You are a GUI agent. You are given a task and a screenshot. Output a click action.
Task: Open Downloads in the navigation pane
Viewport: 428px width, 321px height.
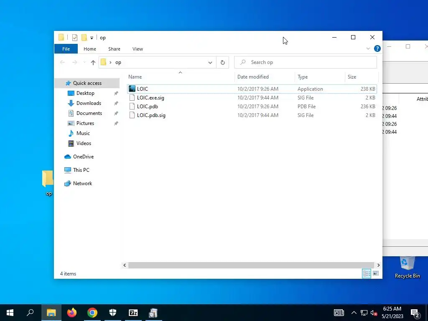click(x=89, y=103)
